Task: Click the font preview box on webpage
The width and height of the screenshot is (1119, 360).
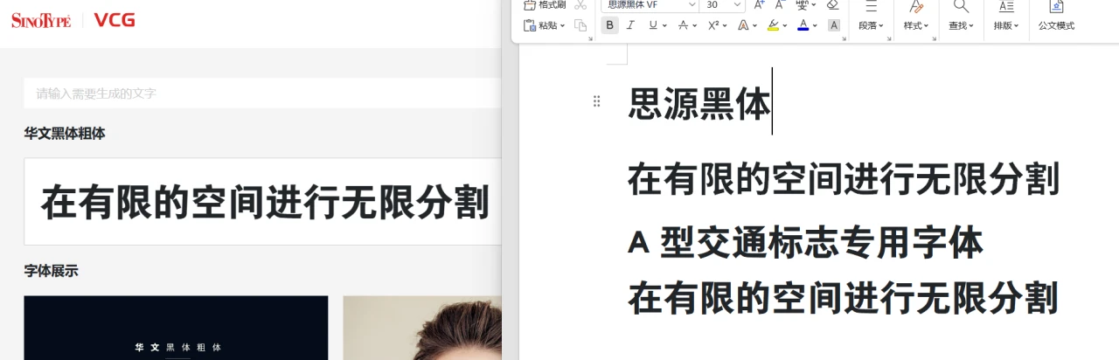Action: click(262, 202)
